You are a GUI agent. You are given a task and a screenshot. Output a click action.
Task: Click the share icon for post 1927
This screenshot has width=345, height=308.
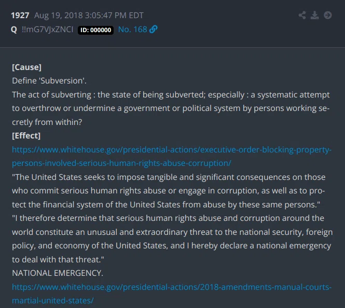[302, 15]
